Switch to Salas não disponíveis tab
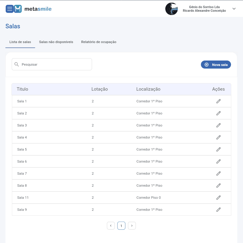Image resolution: width=243 pixels, height=243 pixels. [56, 42]
